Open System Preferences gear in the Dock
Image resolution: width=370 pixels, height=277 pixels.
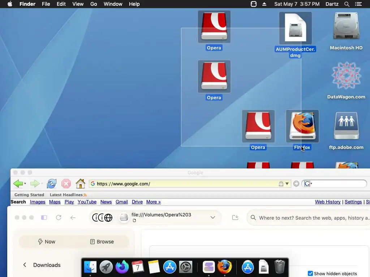coord(186,267)
